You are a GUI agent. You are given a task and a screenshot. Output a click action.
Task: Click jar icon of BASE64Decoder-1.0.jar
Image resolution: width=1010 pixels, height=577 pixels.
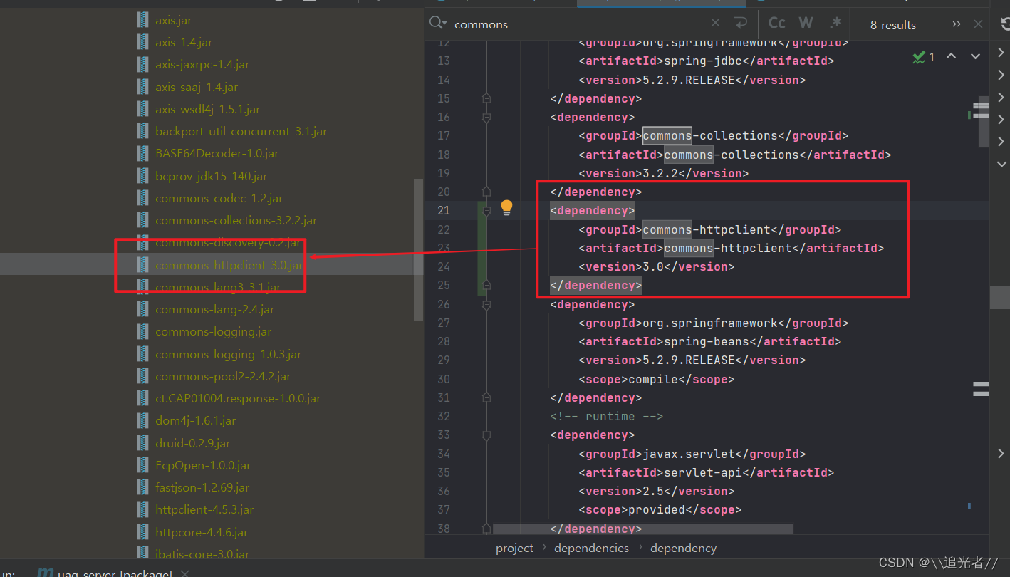(143, 153)
